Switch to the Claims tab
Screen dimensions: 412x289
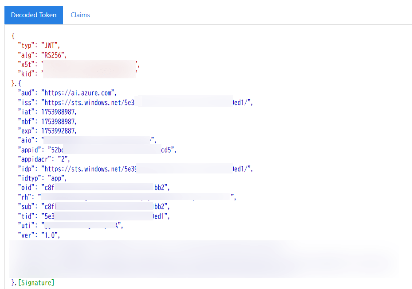[80, 15]
